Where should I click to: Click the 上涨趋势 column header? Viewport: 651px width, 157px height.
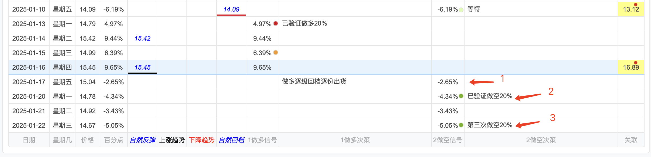(x=172, y=140)
